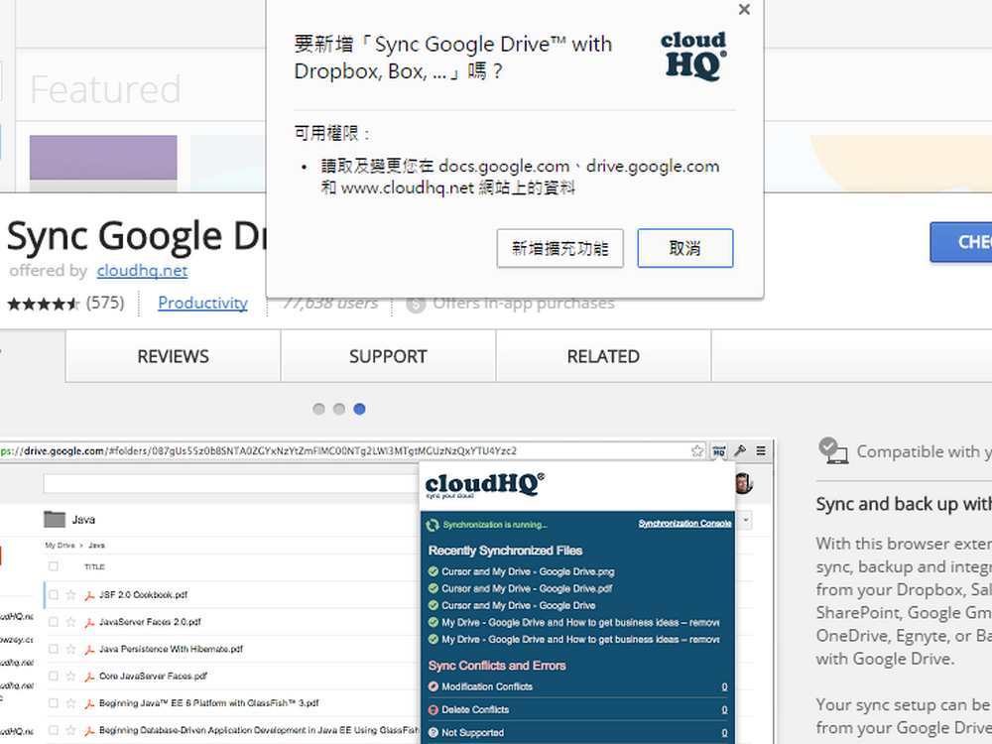The width and height of the screenshot is (992, 744).
Task: Click the spinning sync arrows icon in the popup
Action: [432, 523]
